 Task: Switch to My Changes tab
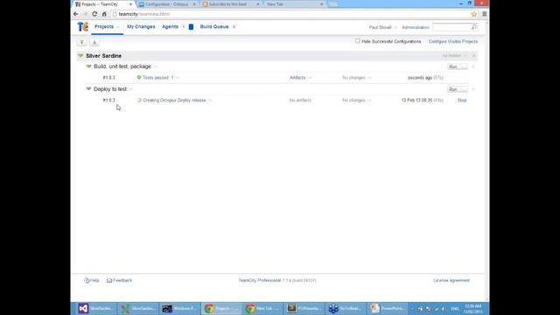[141, 27]
